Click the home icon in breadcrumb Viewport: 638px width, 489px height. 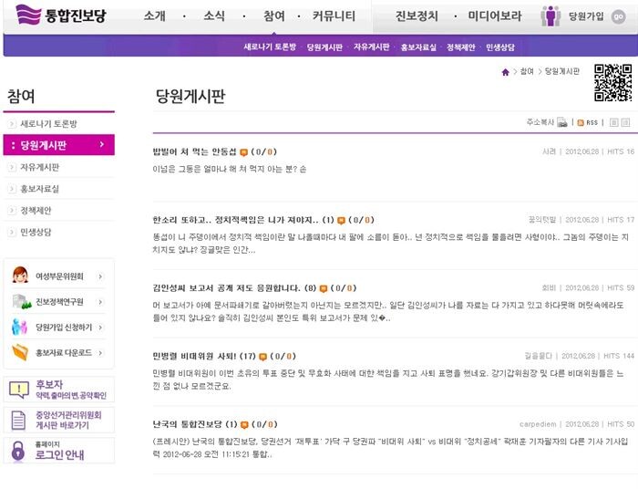click(505, 72)
